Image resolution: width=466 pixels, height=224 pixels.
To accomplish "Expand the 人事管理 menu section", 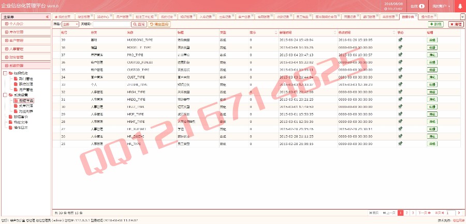I will (26, 49).
